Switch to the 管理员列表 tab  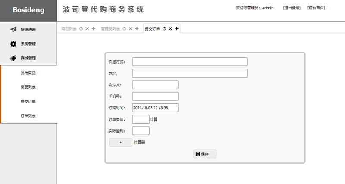click(110, 29)
